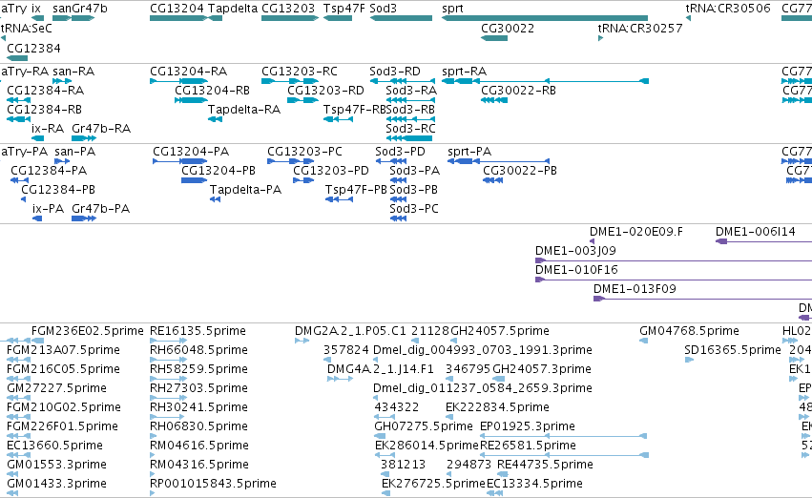Click the CG13203-RC transcript label
The width and height of the screenshot is (812, 498).
click(x=300, y=72)
